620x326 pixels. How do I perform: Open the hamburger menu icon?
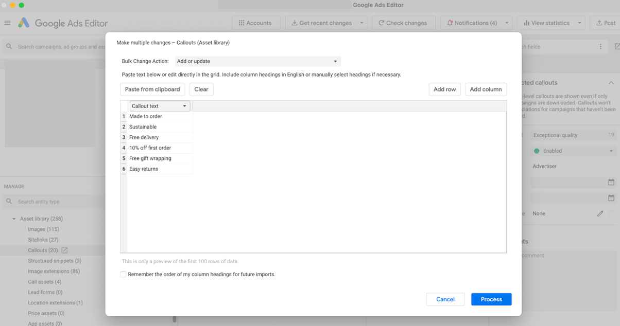(7, 23)
